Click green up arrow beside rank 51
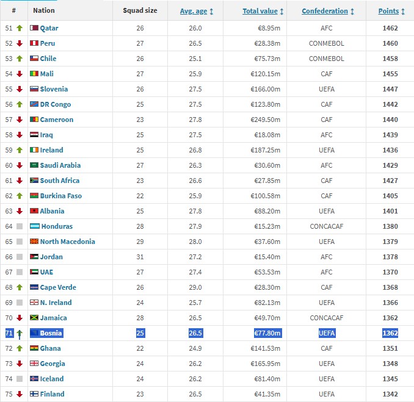Image resolution: width=414 pixels, height=402 pixels. click(x=20, y=28)
